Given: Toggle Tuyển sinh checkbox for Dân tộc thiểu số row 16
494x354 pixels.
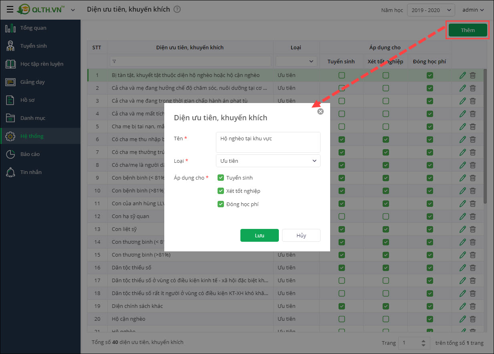Looking at the screenshot, I should (x=342, y=267).
